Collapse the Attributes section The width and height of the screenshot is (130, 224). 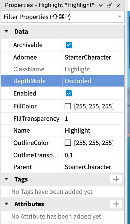click(x=6, y=204)
